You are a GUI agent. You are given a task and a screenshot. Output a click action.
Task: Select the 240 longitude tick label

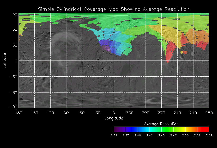177,113
